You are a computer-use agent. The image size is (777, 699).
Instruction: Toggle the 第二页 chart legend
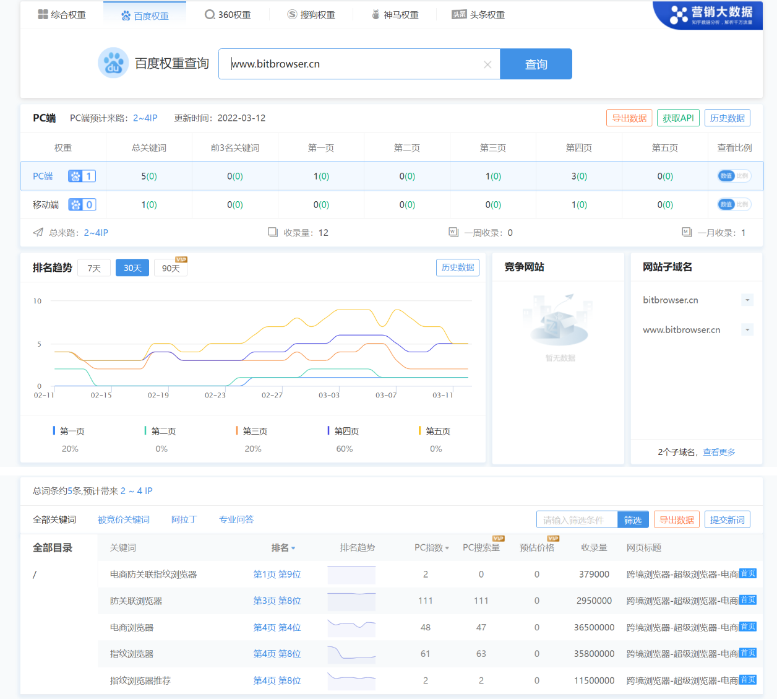(161, 431)
